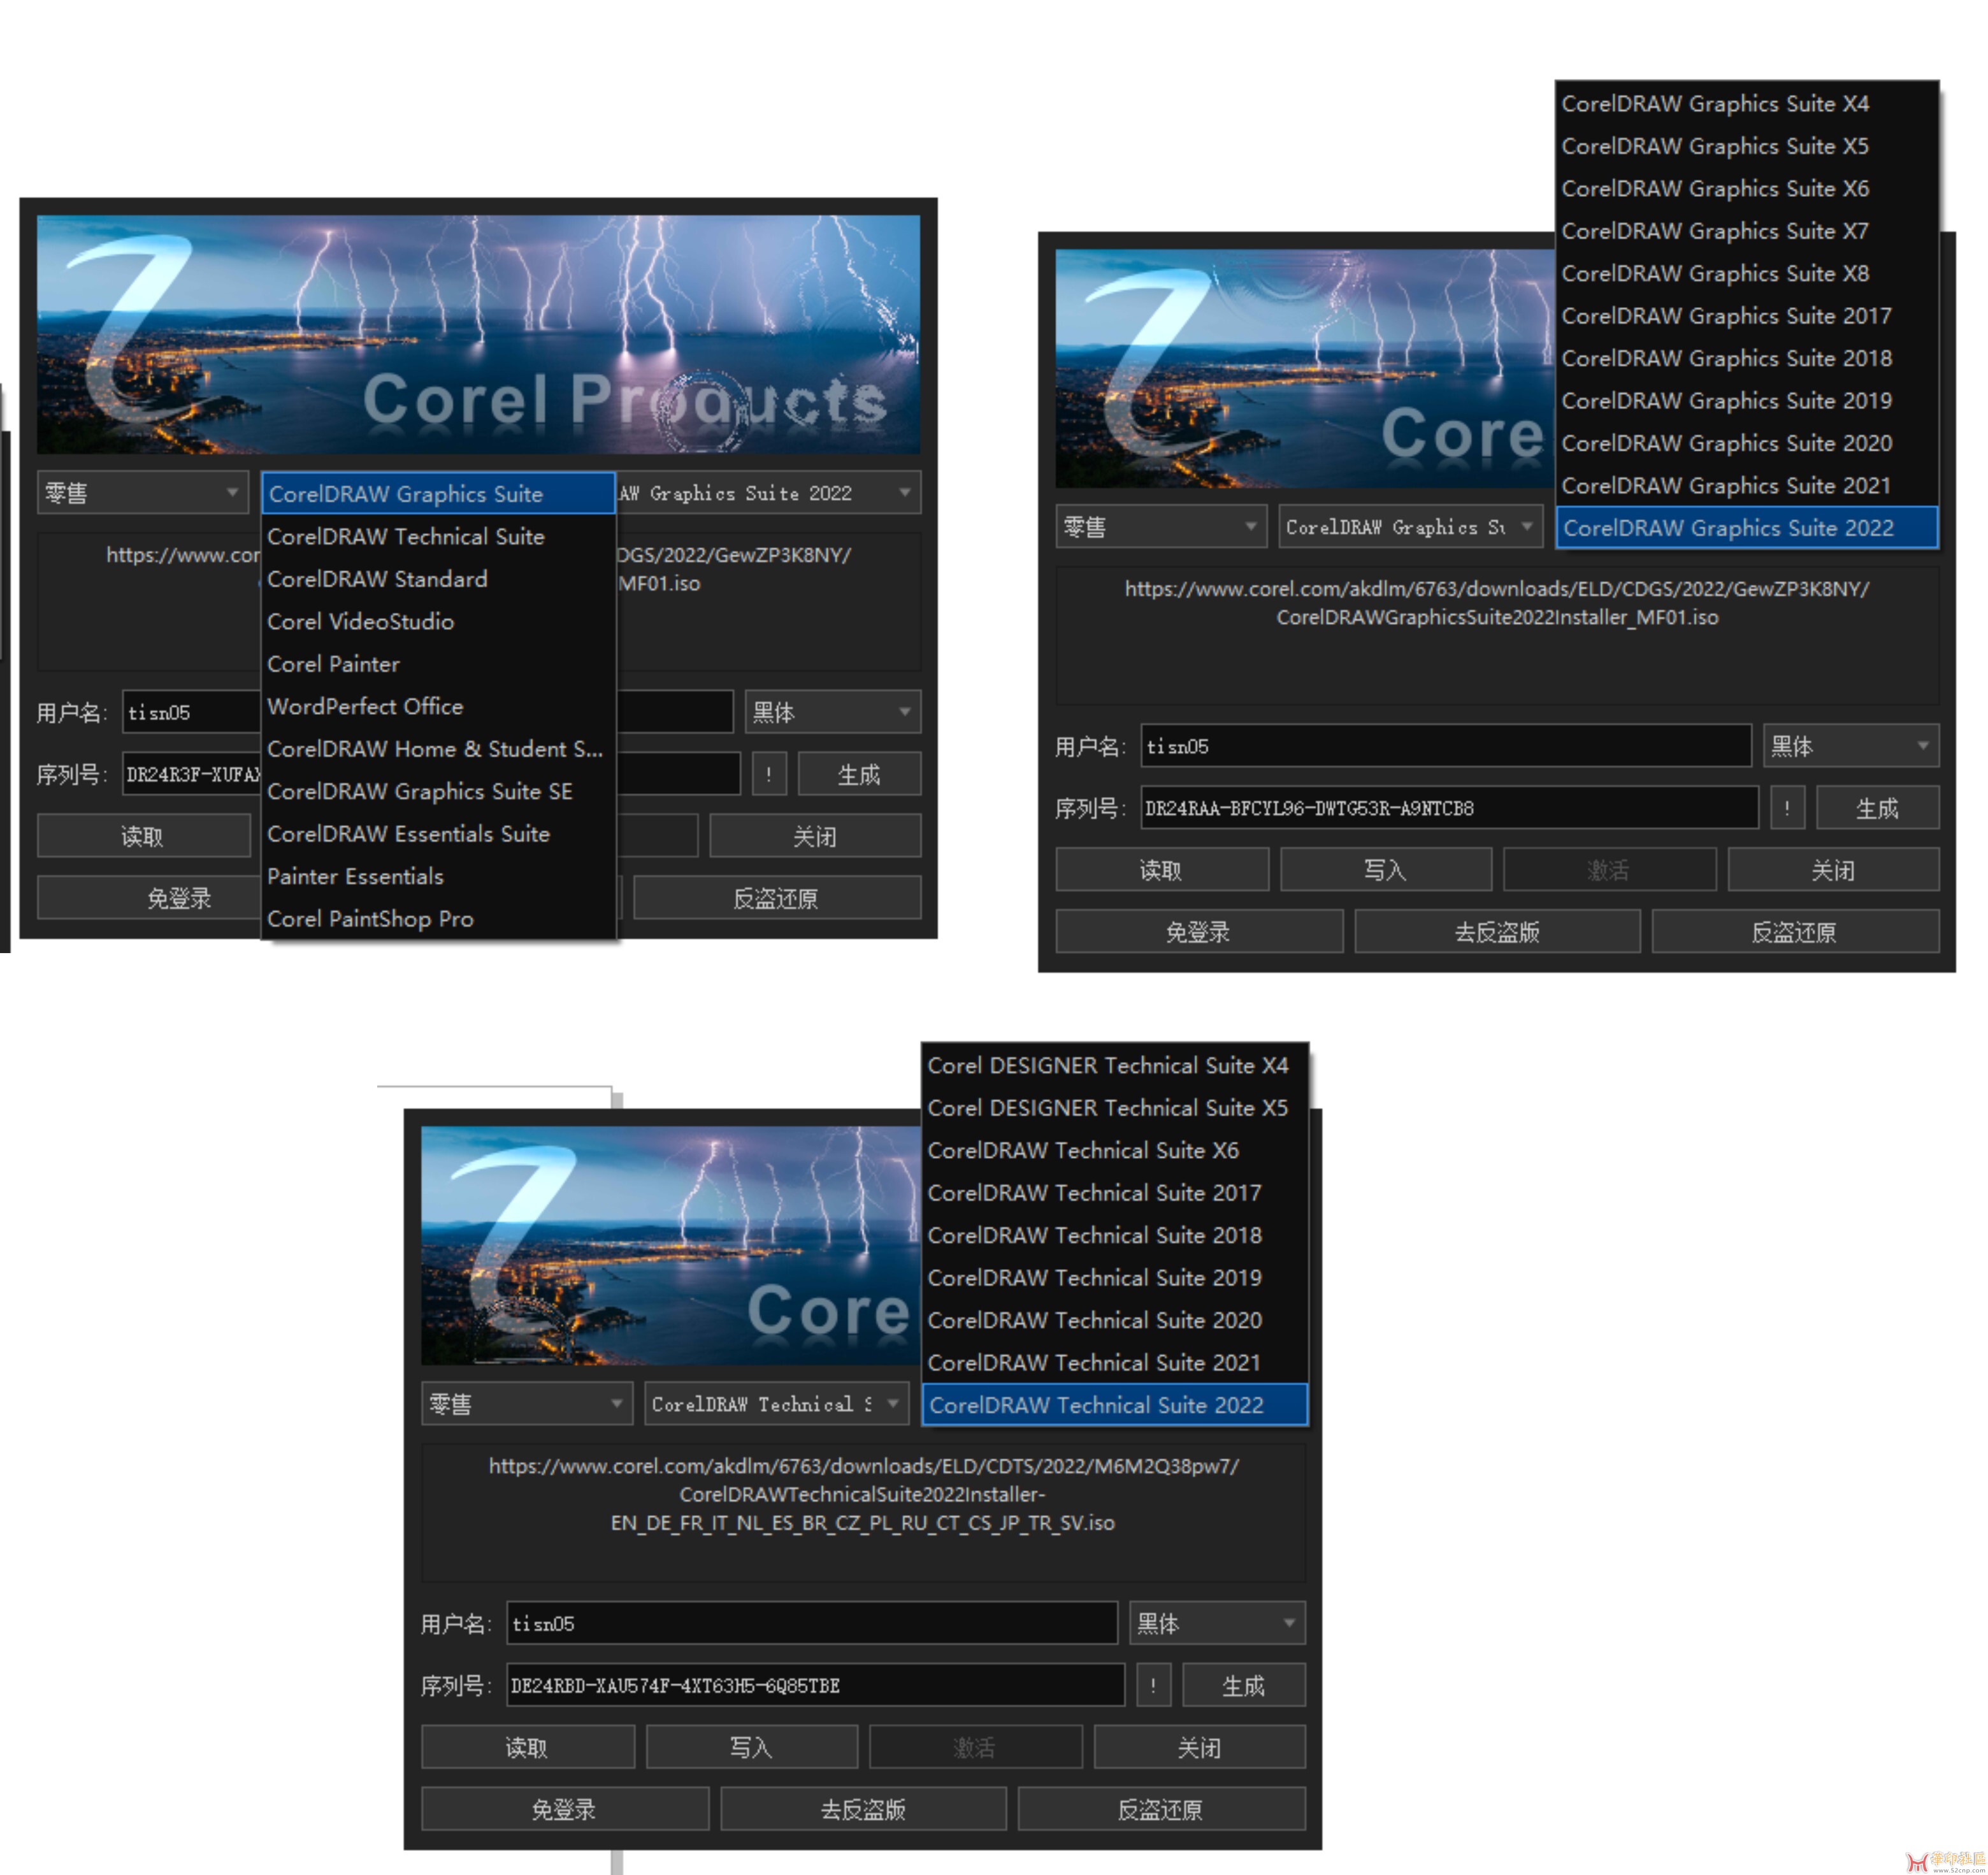This screenshot has width=1988, height=1875.
Task: Pick highlighted CorelDRAW Graphics Suite 2022
Action: [1747, 528]
